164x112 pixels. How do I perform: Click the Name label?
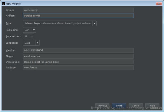point(10,56)
